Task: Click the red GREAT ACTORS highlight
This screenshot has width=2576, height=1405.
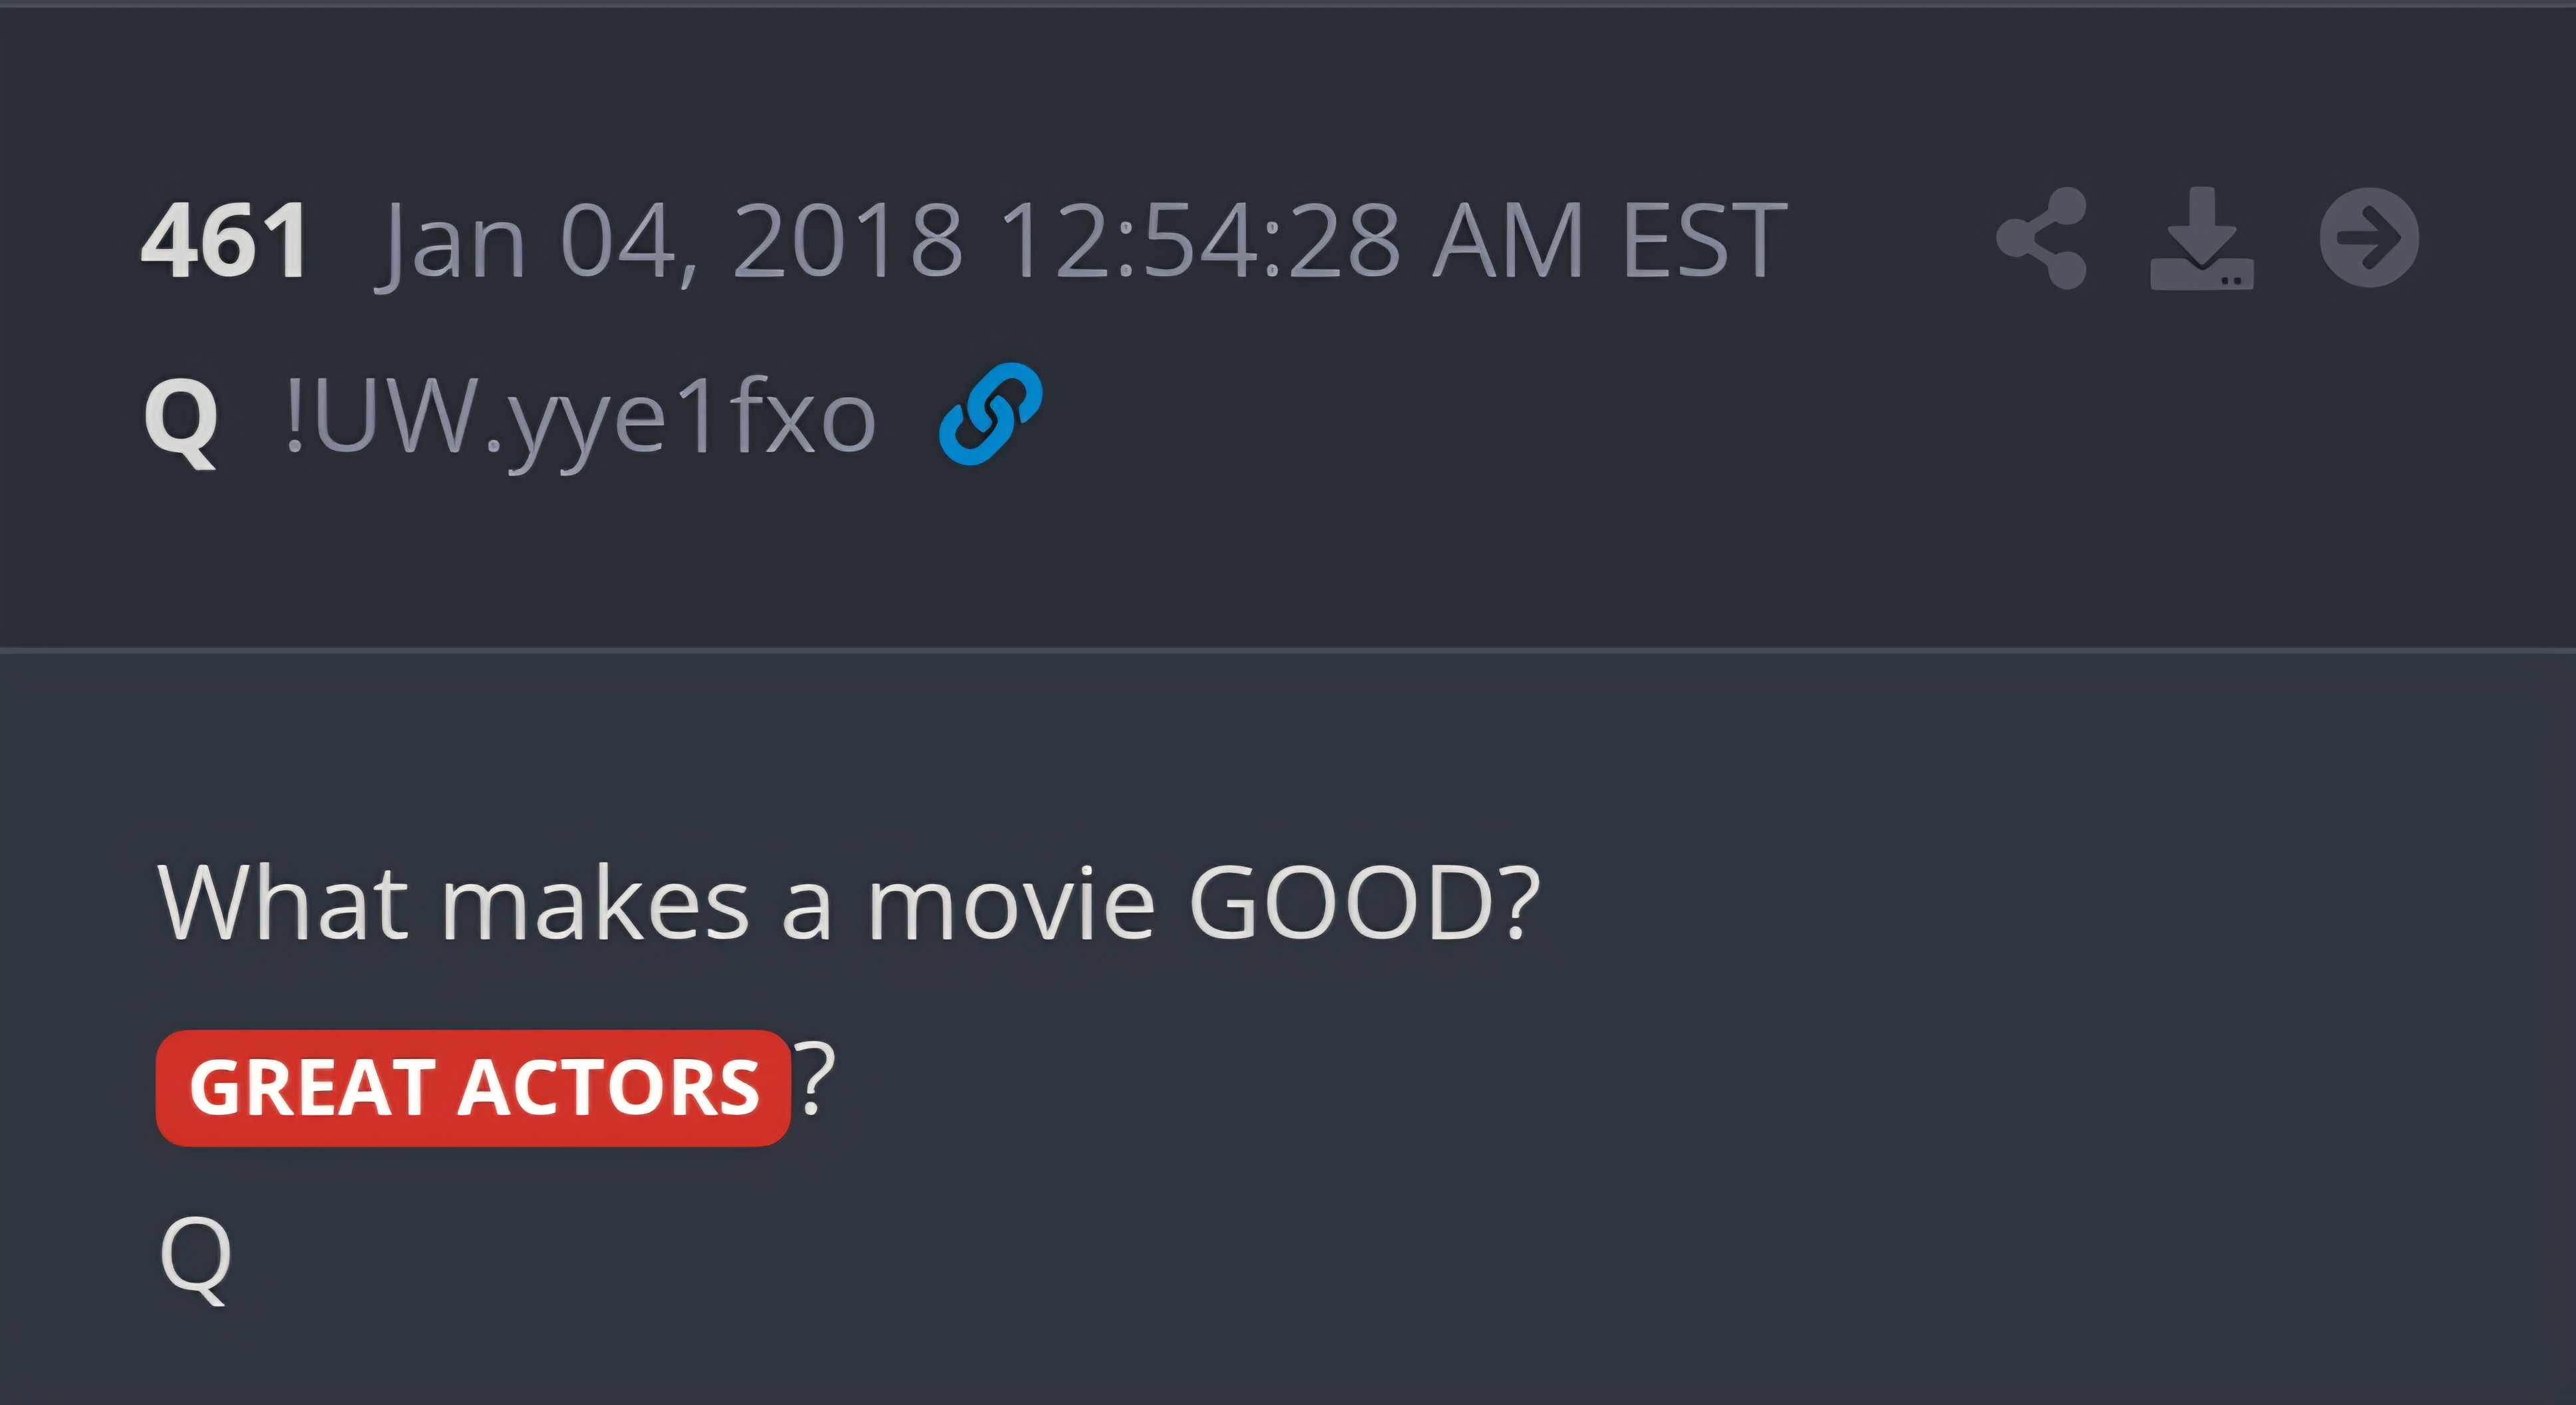Action: (473, 1088)
